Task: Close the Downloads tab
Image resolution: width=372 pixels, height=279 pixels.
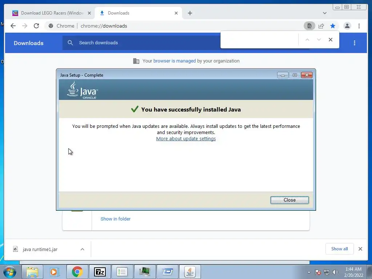Action: (176, 13)
